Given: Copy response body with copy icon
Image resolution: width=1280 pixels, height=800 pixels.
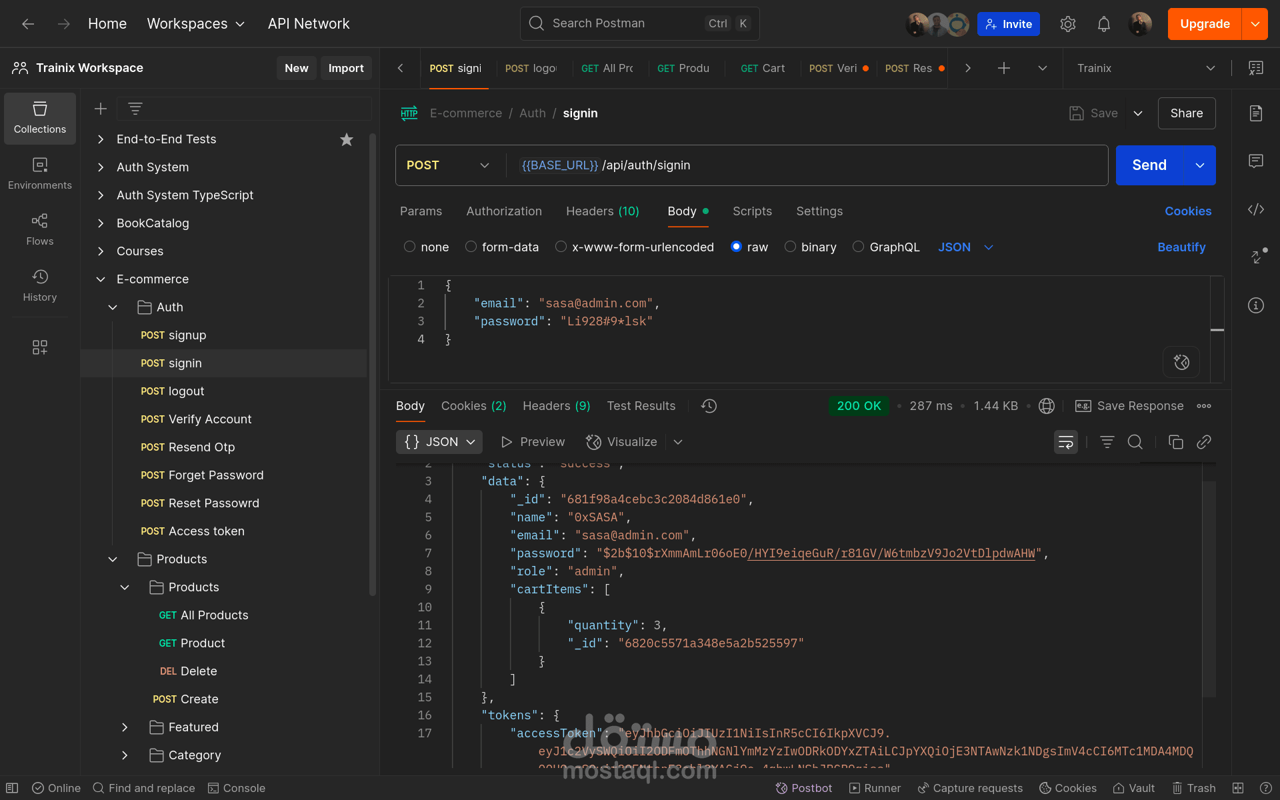Looking at the screenshot, I should pyautogui.click(x=1175, y=442).
